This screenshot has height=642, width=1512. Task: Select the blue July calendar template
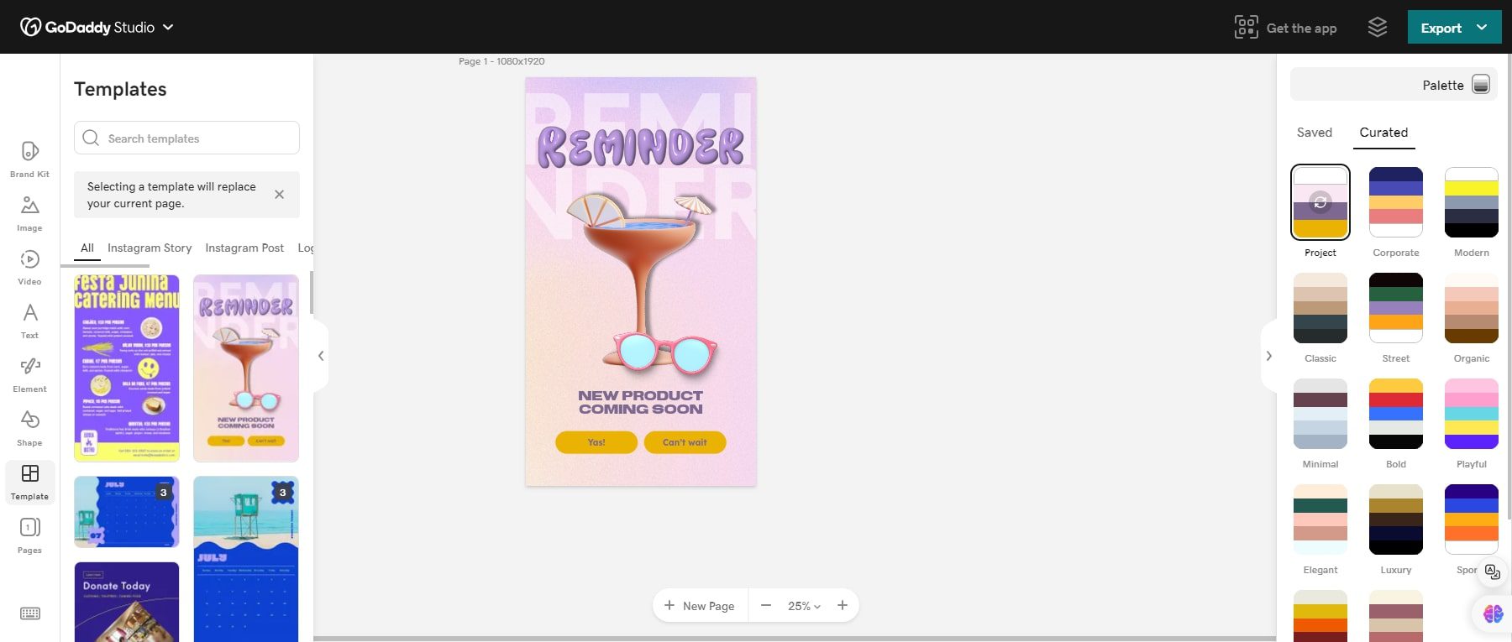[127, 512]
